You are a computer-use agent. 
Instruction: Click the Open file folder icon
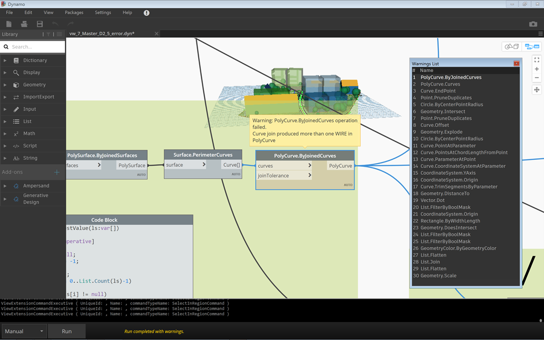click(24, 24)
